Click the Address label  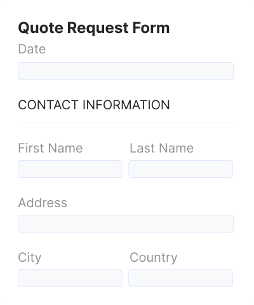(x=43, y=203)
